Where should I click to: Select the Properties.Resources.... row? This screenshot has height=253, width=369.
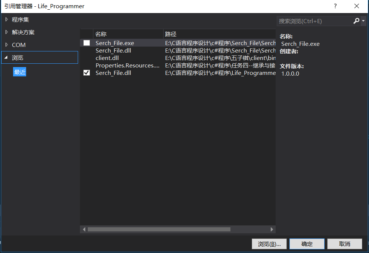[178, 66]
